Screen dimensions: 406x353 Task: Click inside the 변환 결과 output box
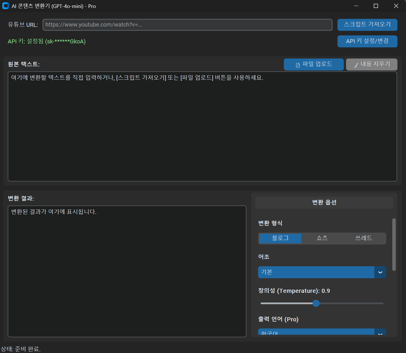click(x=127, y=271)
